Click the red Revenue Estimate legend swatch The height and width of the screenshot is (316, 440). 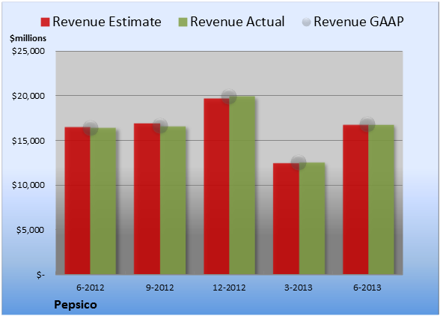(x=45, y=22)
